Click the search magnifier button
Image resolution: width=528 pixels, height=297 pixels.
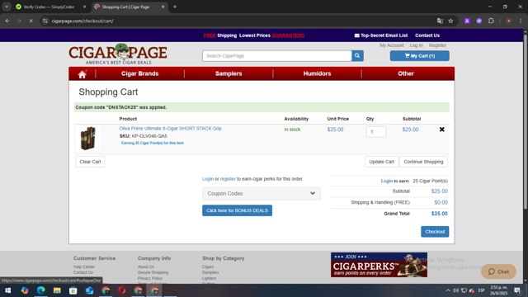click(357, 56)
